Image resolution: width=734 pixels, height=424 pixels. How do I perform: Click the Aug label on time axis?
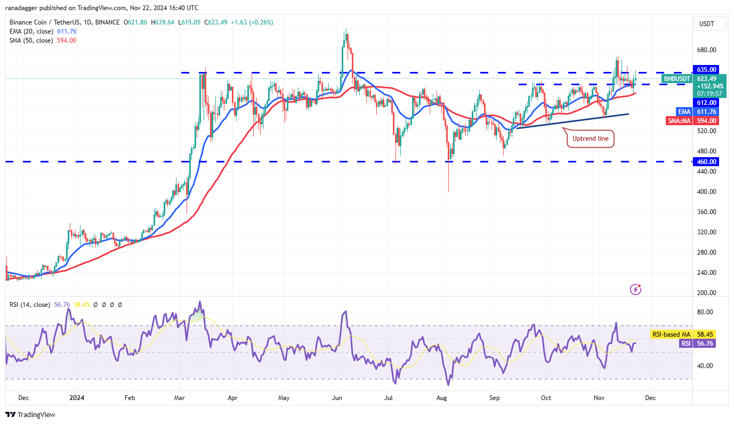pyautogui.click(x=441, y=398)
